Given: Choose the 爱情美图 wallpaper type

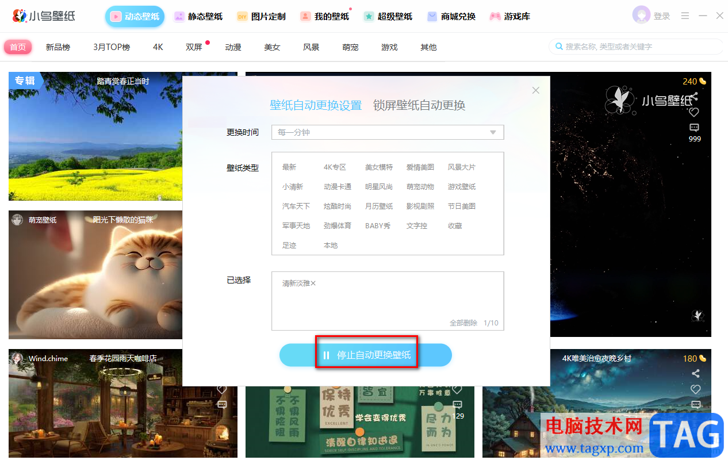Looking at the screenshot, I should coord(420,167).
